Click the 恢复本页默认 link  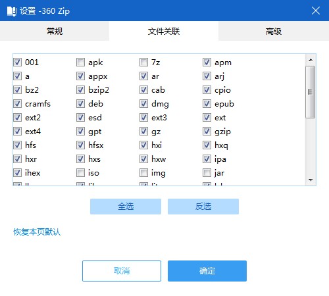click(x=37, y=232)
